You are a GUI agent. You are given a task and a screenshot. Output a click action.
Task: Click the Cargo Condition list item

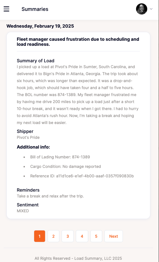[x=66, y=166]
